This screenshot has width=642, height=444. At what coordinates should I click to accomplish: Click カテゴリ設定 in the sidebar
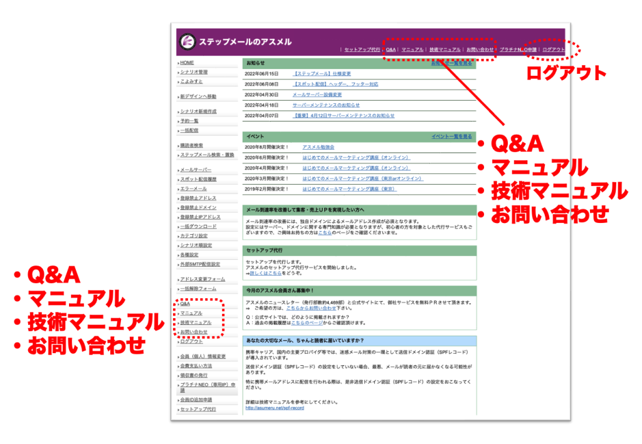[x=194, y=235]
